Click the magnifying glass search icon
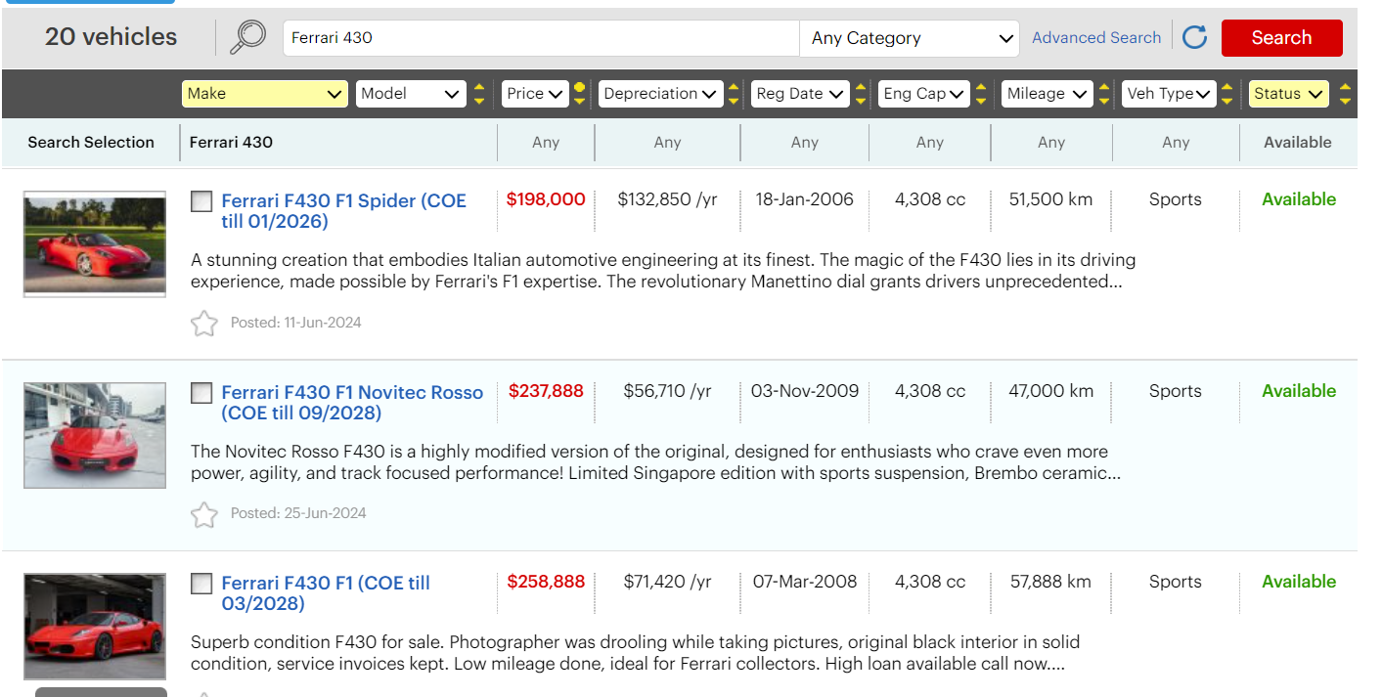Image resolution: width=1382 pixels, height=697 pixels. [247, 37]
